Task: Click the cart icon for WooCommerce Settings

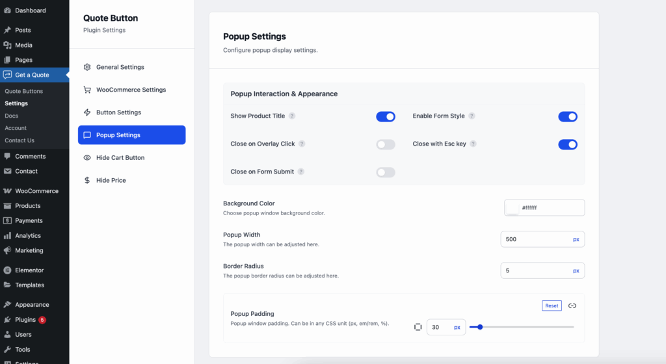Action: tap(87, 90)
